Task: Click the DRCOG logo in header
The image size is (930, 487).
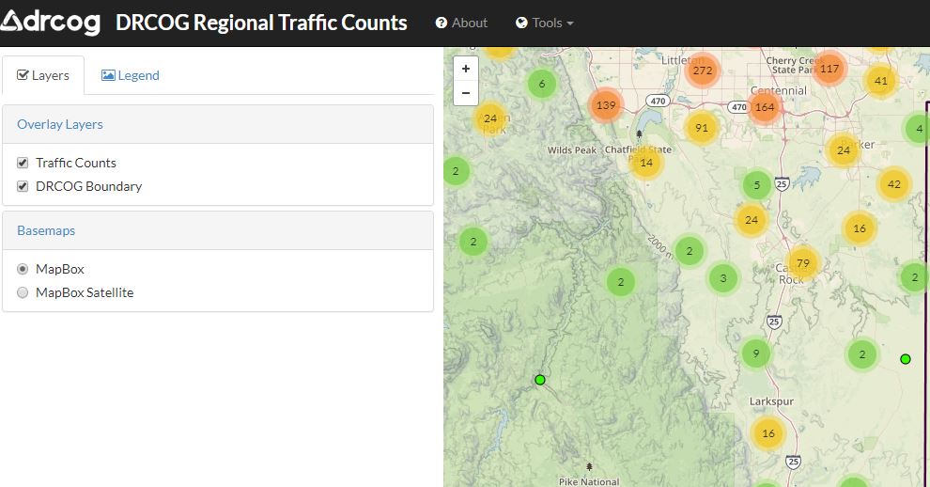Action: click(51, 23)
